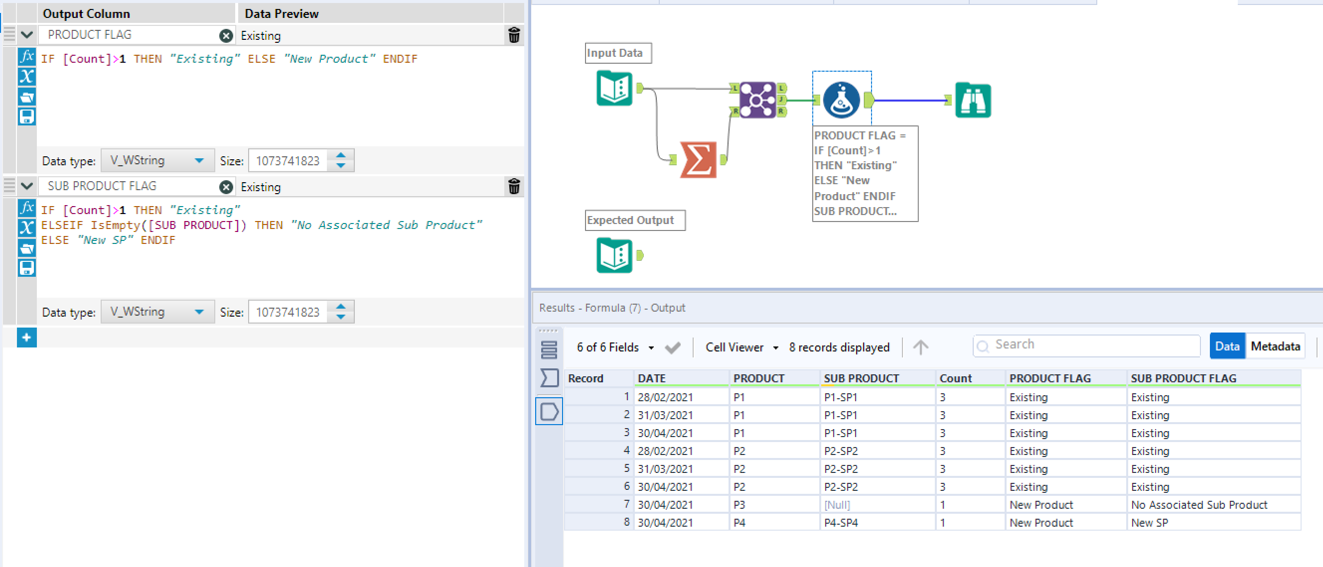Screen dimensions: 1323x567
Task: Open the Data type dropdown for PRODUCT FLAG
Action: coord(157,160)
